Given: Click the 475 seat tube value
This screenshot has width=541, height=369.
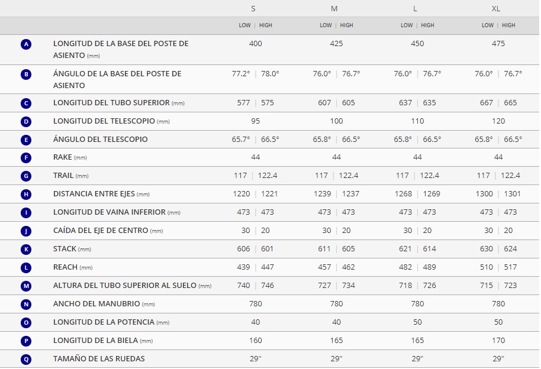Looking at the screenshot, I should click(498, 43).
